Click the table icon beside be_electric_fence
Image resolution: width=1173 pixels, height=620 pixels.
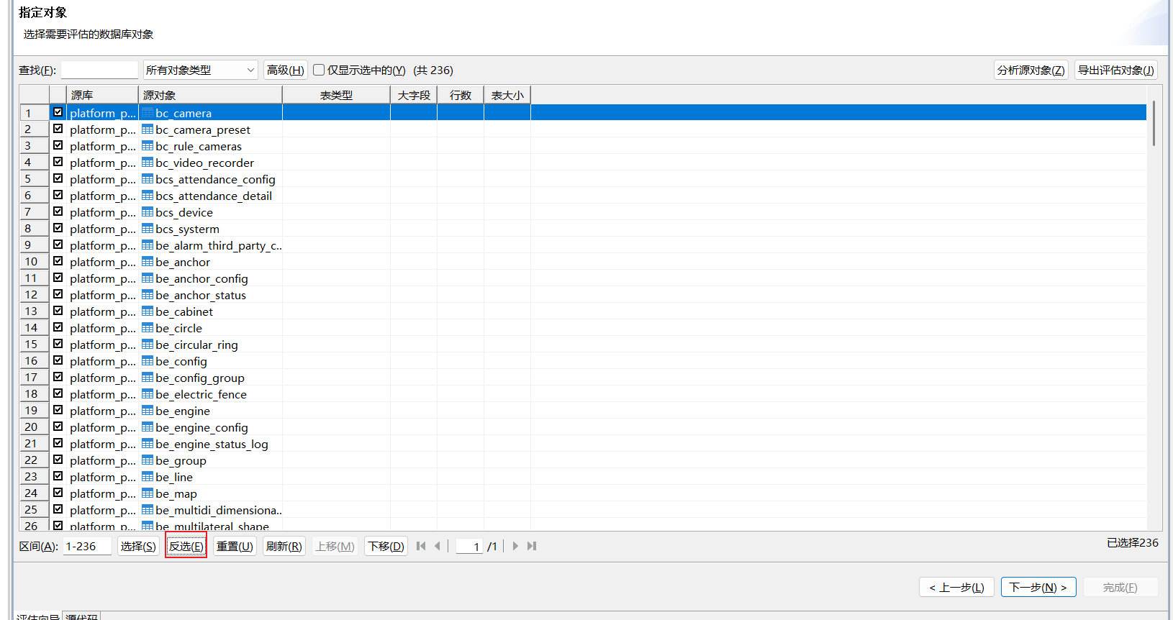pyautogui.click(x=148, y=393)
